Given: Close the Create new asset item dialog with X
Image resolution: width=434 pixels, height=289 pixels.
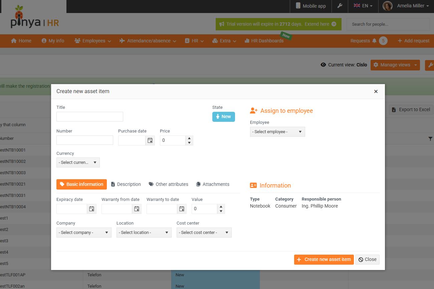Looking at the screenshot, I should point(376,91).
